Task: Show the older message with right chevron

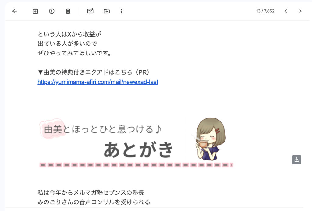Action: pyautogui.click(x=300, y=11)
